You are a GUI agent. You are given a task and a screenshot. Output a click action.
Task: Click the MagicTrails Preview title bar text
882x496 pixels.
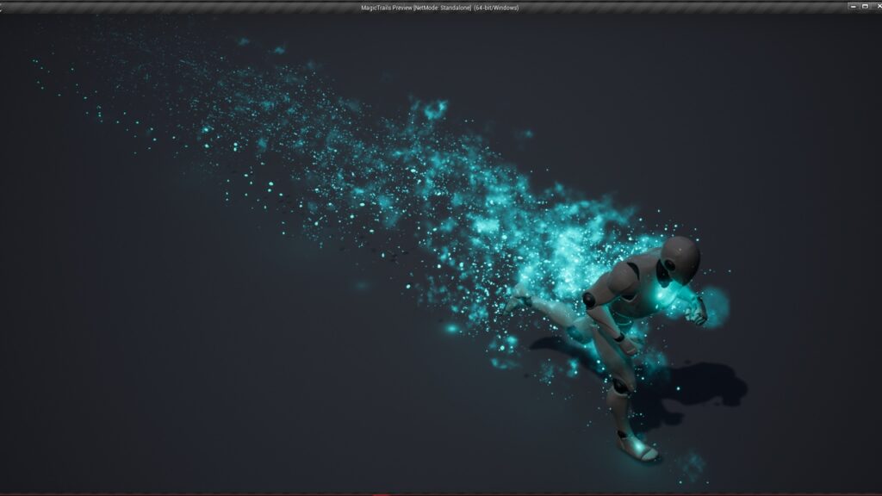point(439,8)
